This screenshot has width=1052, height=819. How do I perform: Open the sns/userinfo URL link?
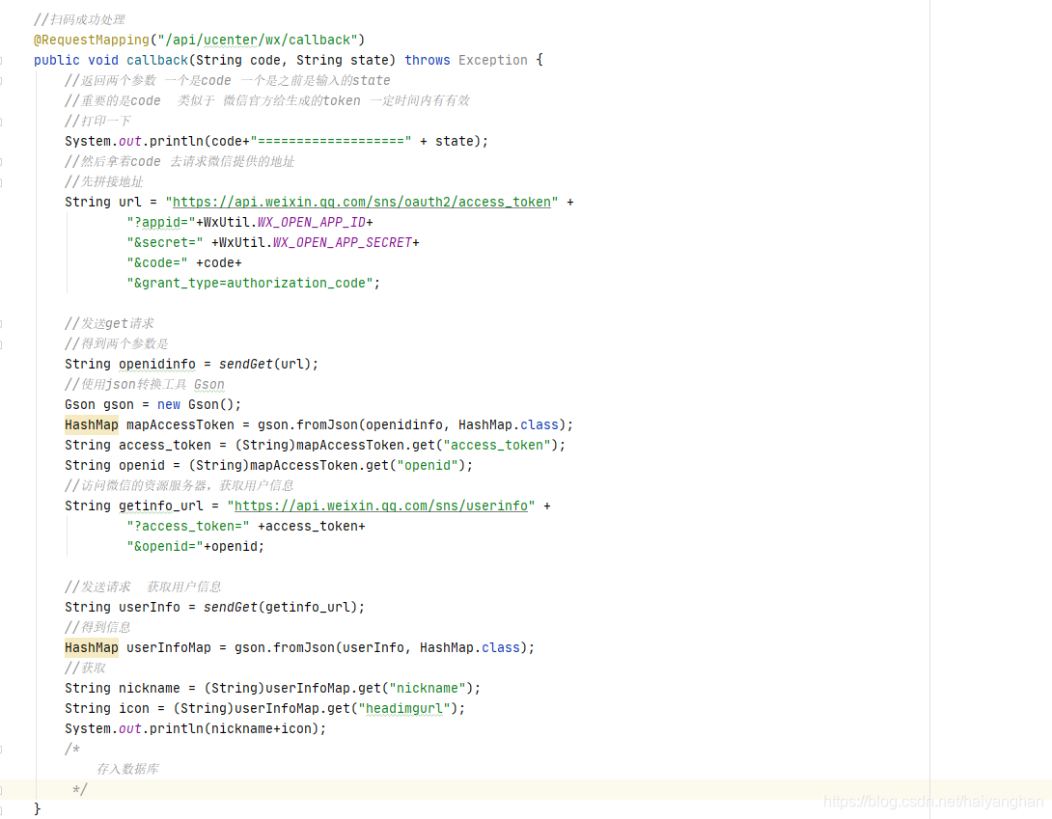coord(381,505)
